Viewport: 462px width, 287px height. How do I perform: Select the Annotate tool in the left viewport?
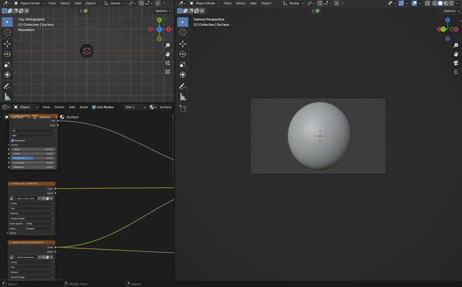tap(7, 86)
